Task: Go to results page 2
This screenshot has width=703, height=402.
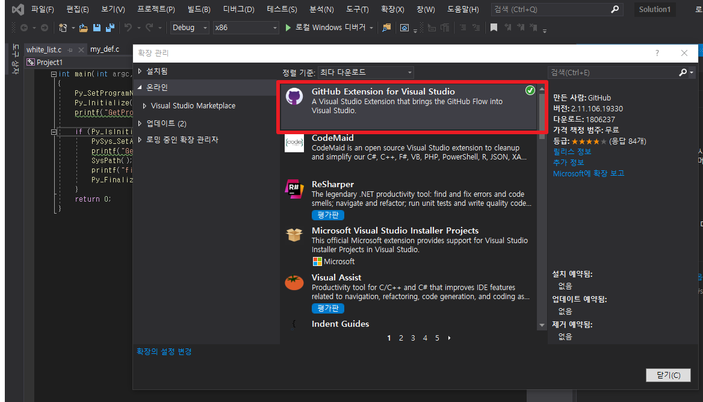Action: [401, 338]
